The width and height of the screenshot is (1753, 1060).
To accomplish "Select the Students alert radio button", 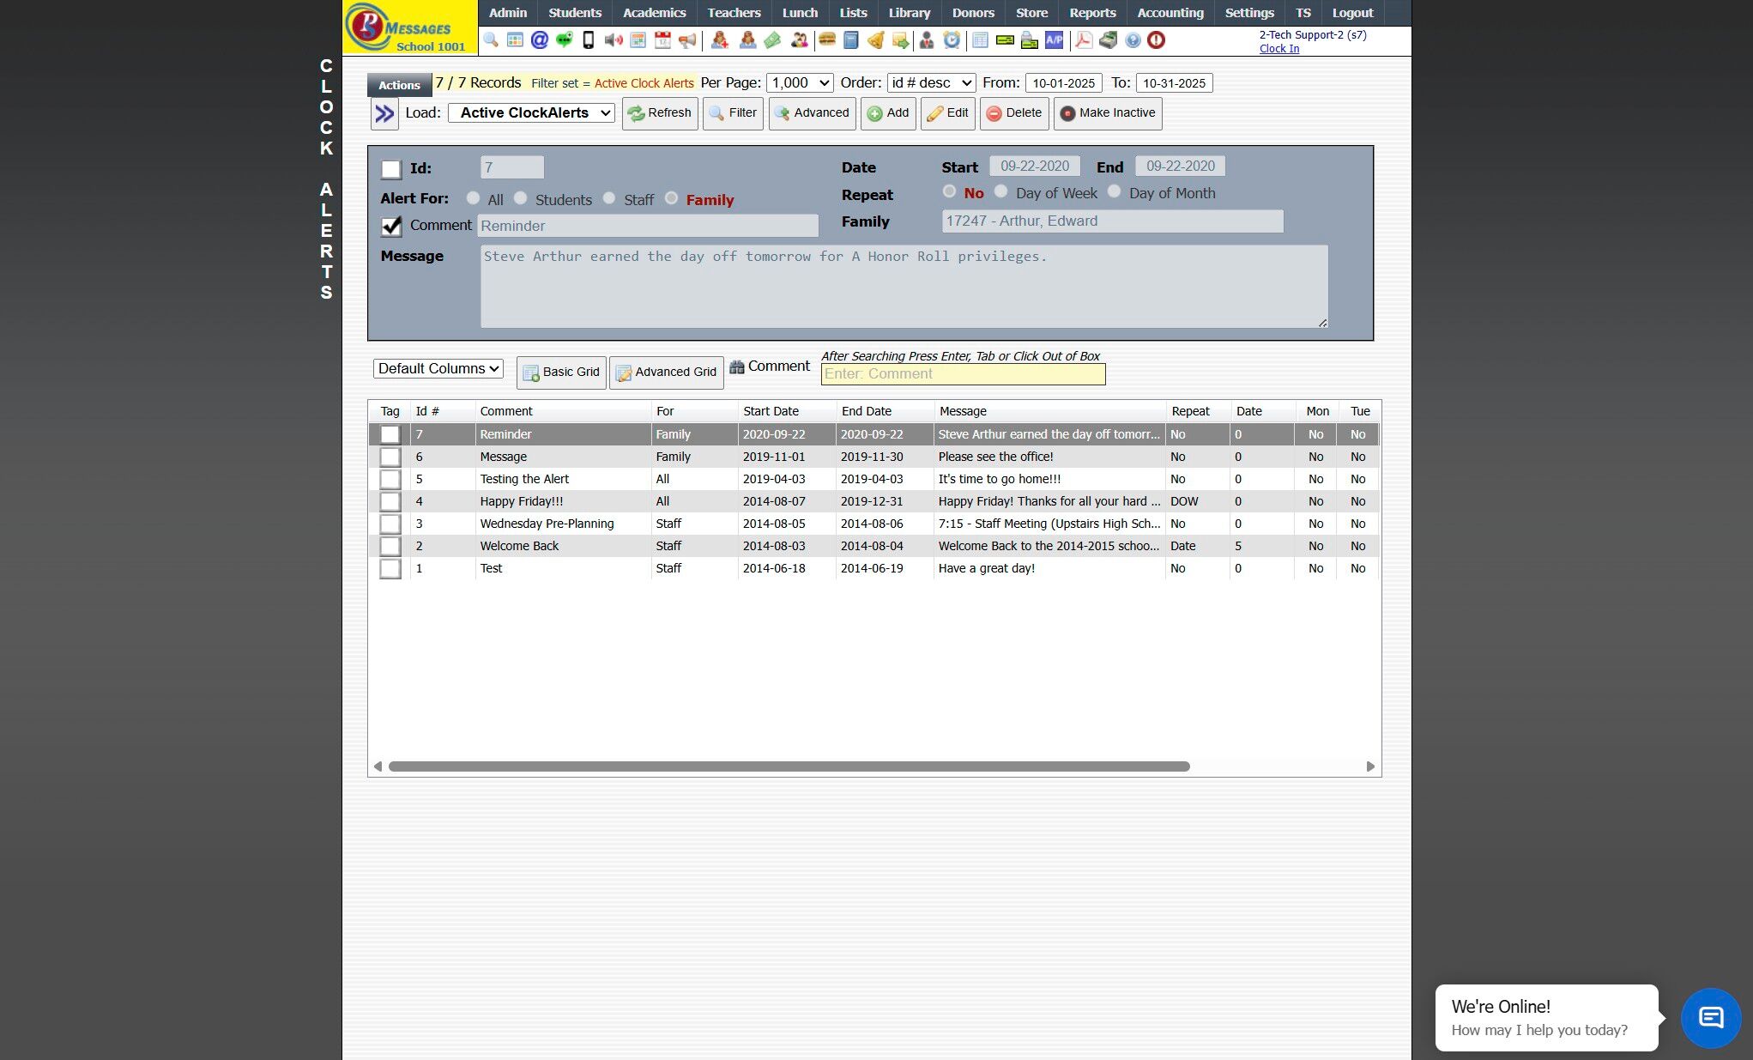I will [521, 198].
